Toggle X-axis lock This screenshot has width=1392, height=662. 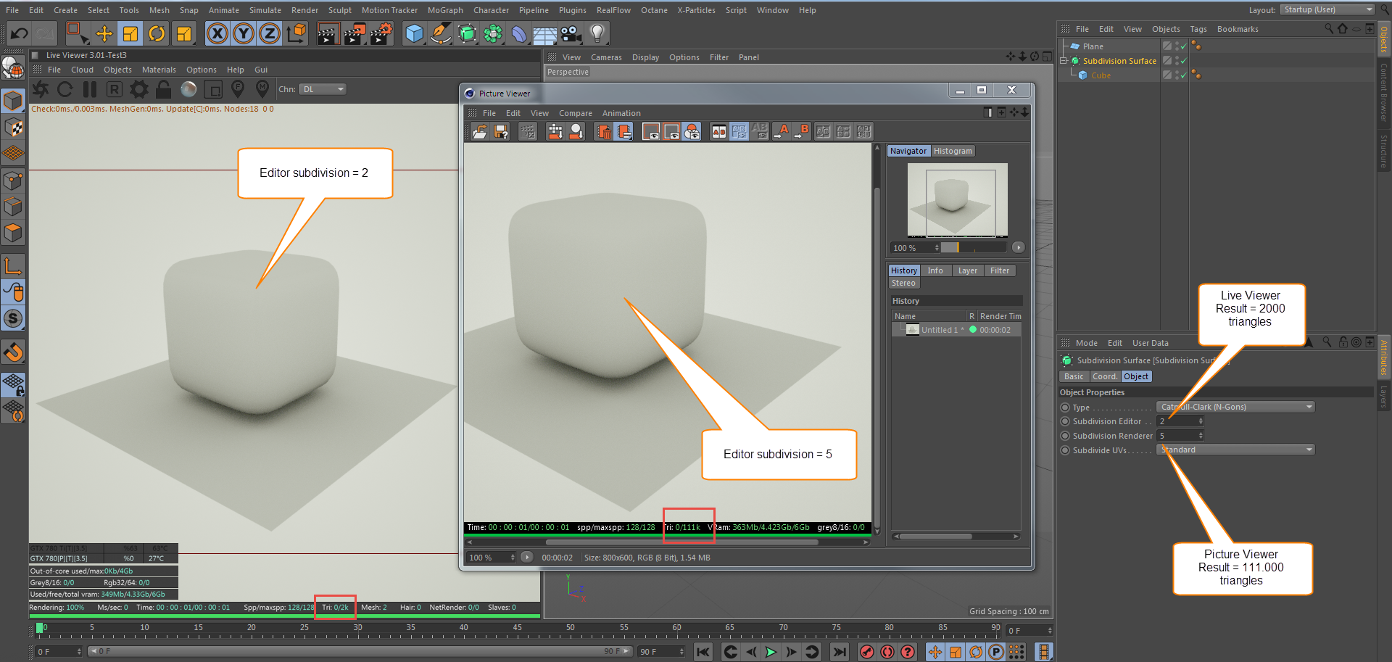217,33
